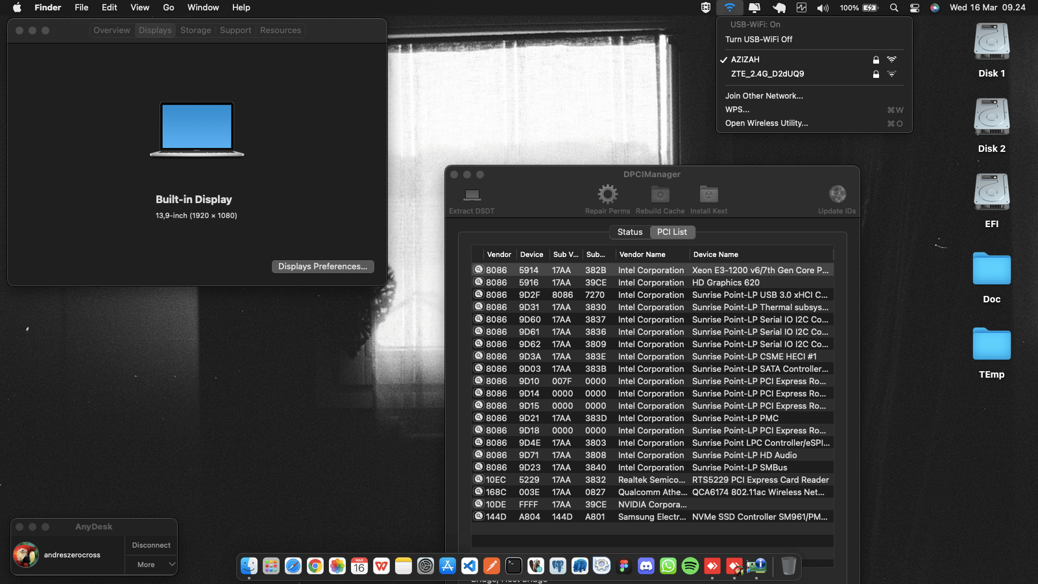Open the Resources tab
This screenshot has height=584, width=1038.
pyautogui.click(x=280, y=30)
